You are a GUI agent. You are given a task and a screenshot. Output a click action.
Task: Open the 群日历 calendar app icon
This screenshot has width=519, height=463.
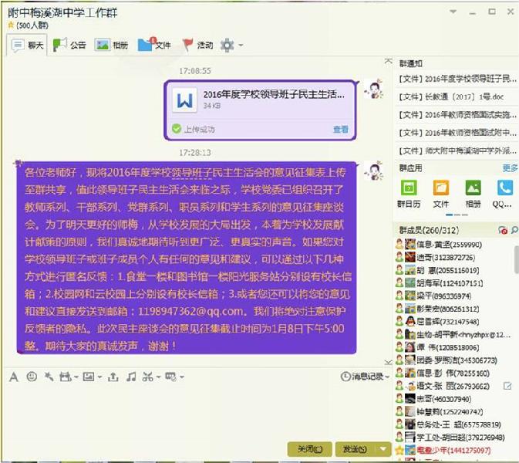coord(409,188)
